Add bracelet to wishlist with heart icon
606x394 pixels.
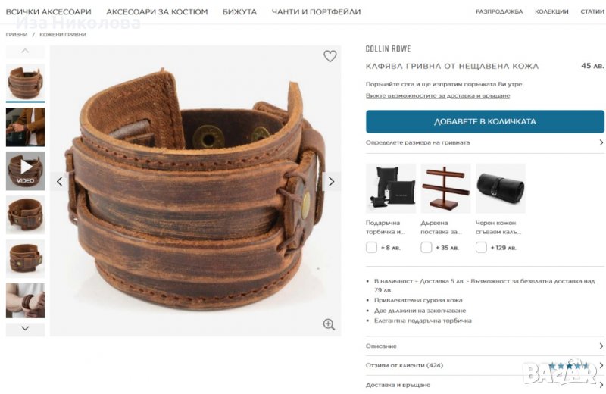[x=330, y=56]
